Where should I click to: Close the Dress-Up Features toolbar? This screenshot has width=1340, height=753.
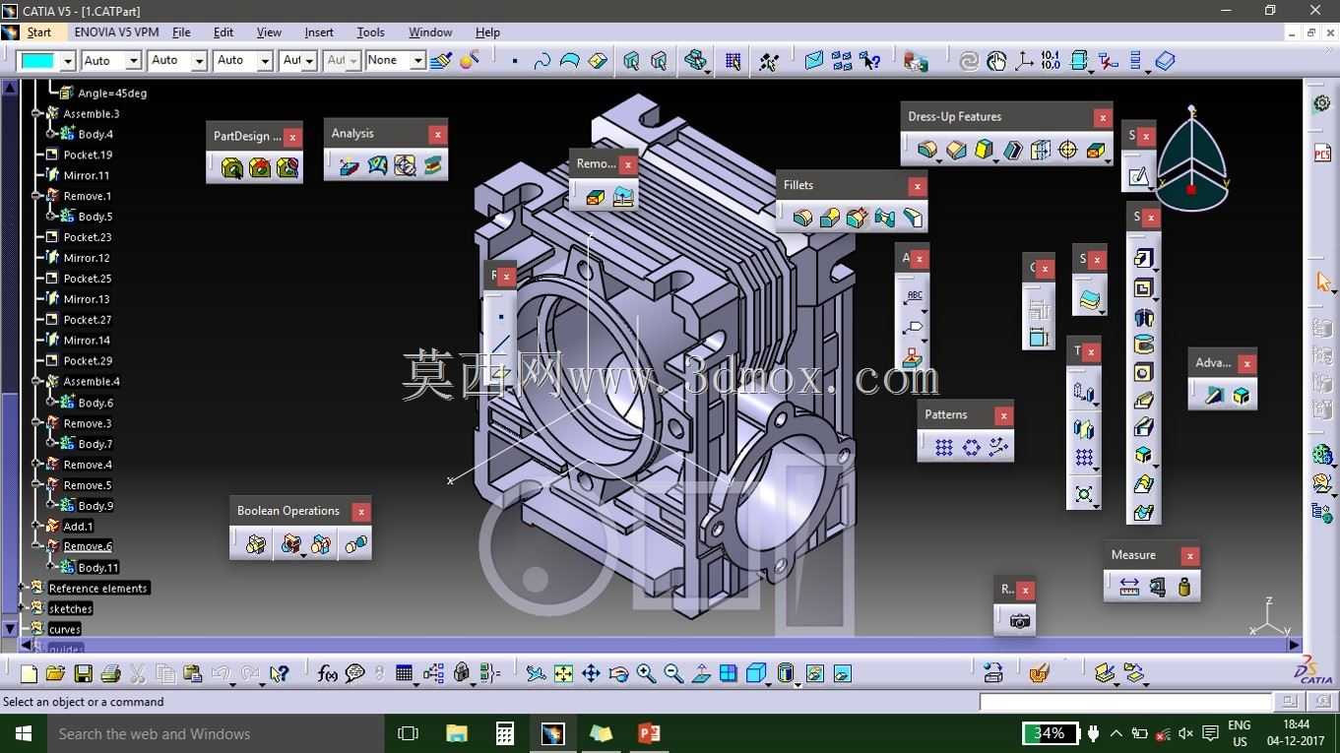coord(1102,118)
